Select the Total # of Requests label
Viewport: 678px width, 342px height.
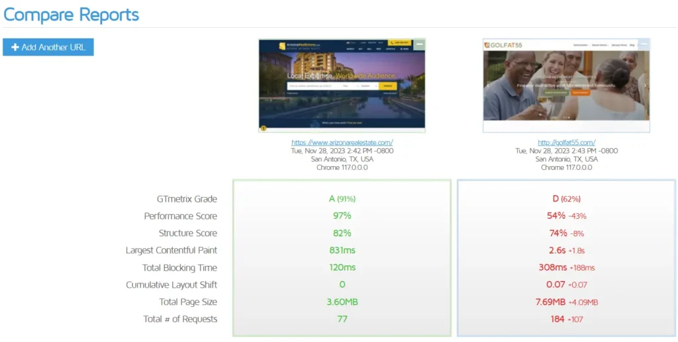click(x=180, y=319)
